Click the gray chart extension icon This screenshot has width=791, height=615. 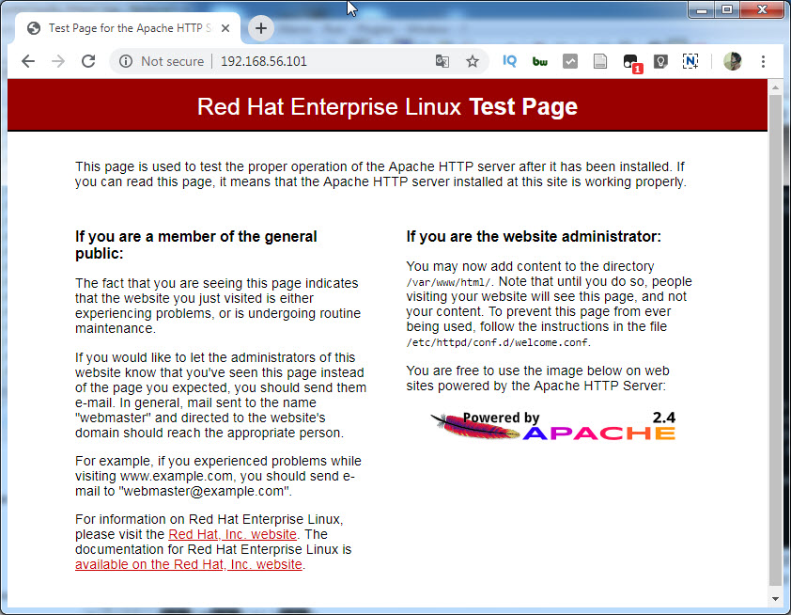pyautogui.click(x=570, y=60)
